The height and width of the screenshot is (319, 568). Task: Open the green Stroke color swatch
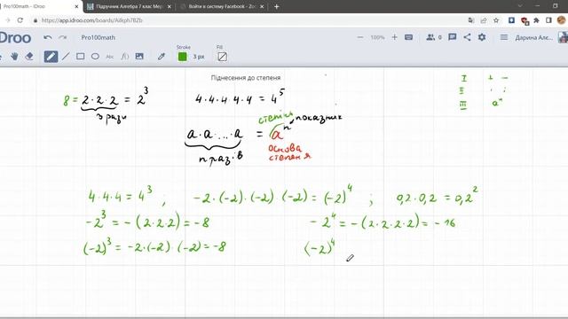(x=183, y=57)
